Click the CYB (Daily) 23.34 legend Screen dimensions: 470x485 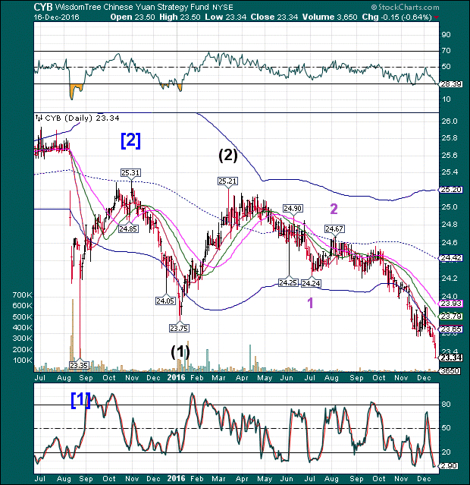(x=77, y=118)
